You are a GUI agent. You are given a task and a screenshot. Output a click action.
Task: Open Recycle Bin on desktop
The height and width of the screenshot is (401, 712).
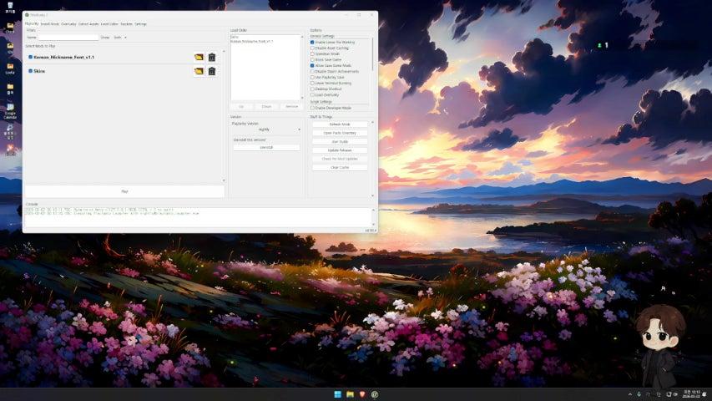(10, 7)
